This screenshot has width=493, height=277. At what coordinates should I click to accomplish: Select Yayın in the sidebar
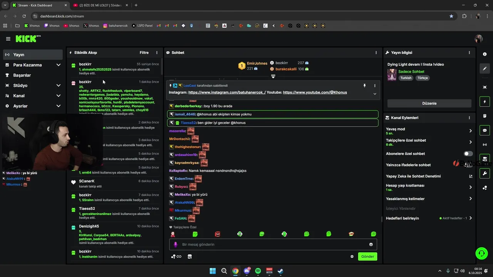click(x=33, y=55)
